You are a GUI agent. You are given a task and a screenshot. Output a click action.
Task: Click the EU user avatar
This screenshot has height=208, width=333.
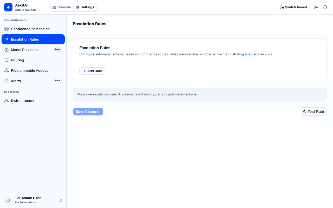pyautogui.click(x=8, y=200)
